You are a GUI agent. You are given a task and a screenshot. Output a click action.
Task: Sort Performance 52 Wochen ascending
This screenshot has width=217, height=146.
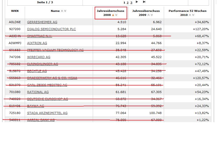pos(190,15)
